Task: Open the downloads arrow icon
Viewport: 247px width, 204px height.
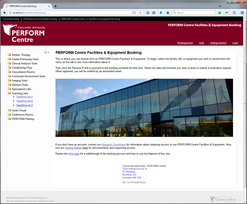Action: 161,13
